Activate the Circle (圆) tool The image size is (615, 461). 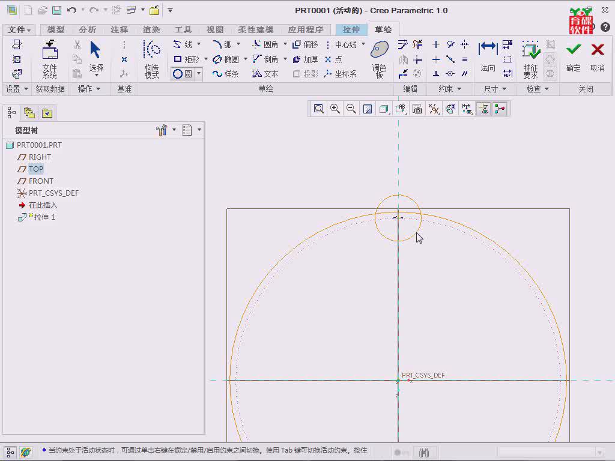point(183,74)
